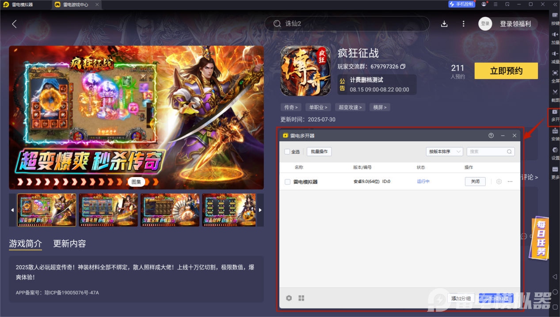This screenshot has width=560, height=317.
Task: Click the Android home circle button
Action: 555,292
